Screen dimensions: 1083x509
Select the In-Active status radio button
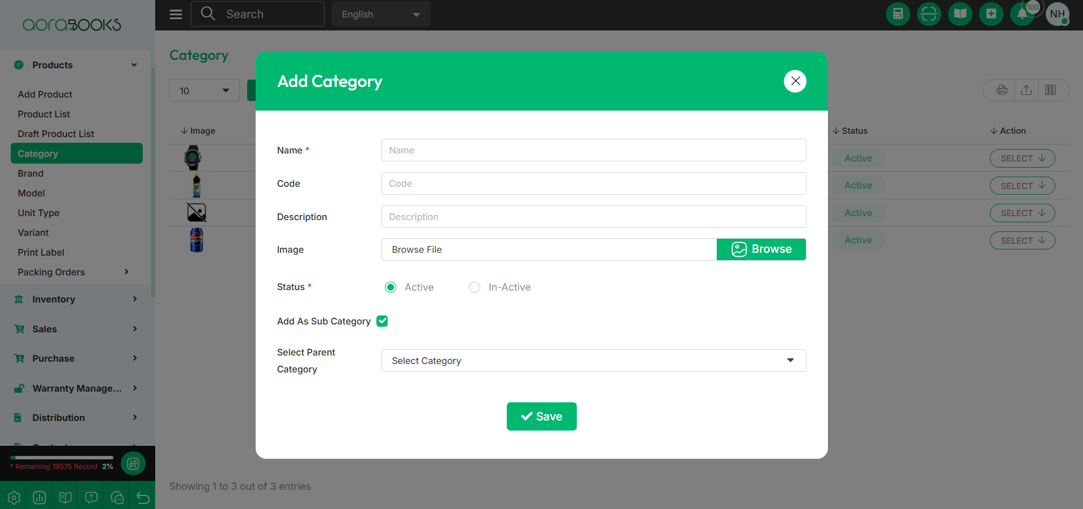[475, 287]
